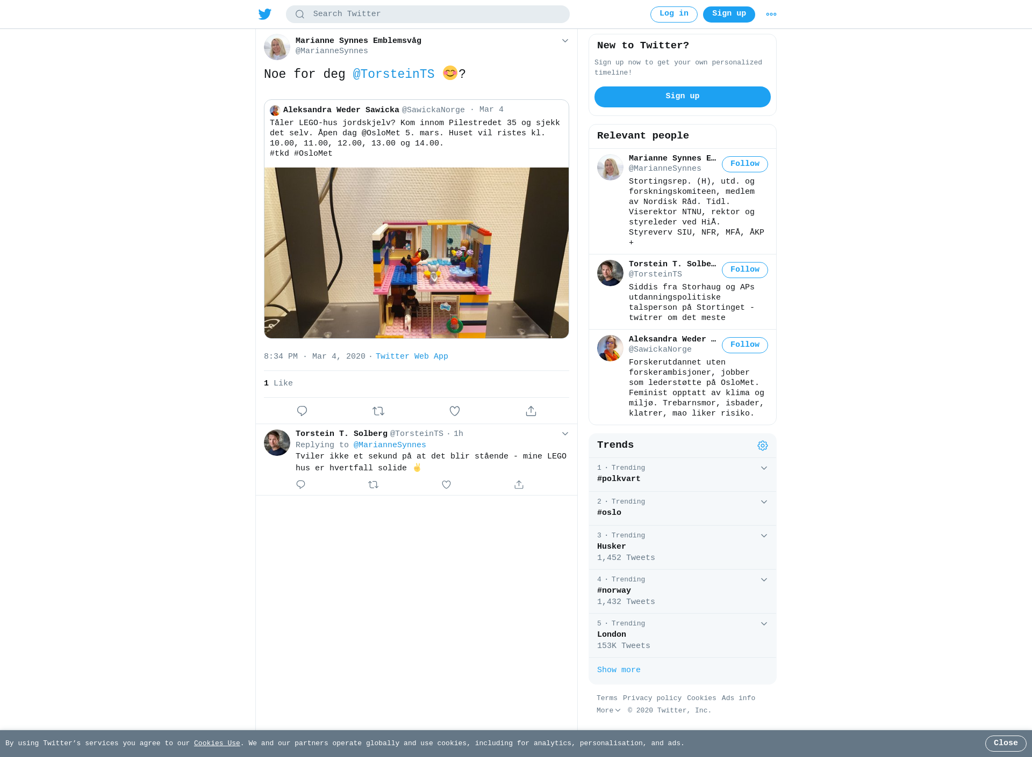Like Torstein T. Solberg's reply

(446, 484)
